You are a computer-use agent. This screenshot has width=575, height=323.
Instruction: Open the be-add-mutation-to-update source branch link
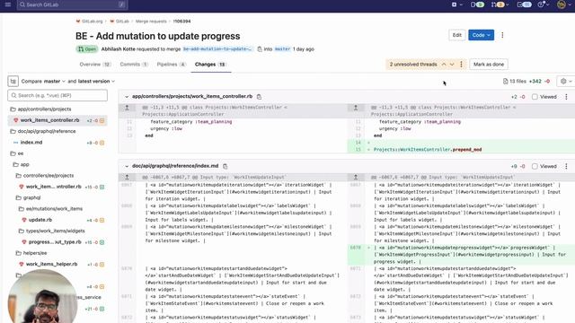[217, 49]
